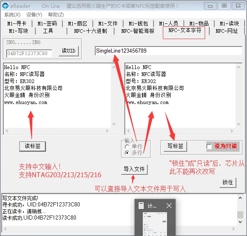
Task: Switch to the M1-寻卡 tab
Action: (x=17, y=24)
